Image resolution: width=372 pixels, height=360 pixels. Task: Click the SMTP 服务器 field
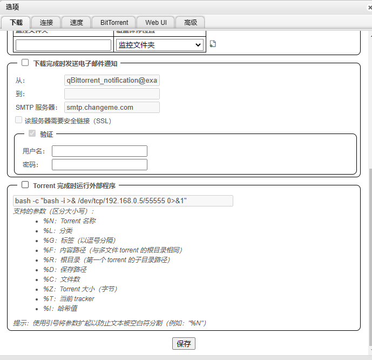(x=112, y=108)
